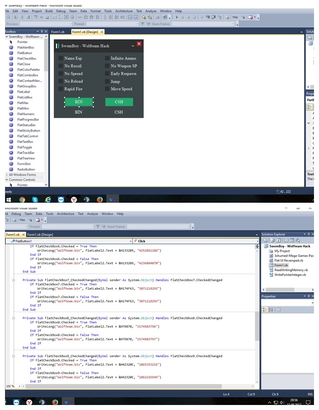
Task: Select FlatNumeric control in the Toolbox
Action: [26, 114]
